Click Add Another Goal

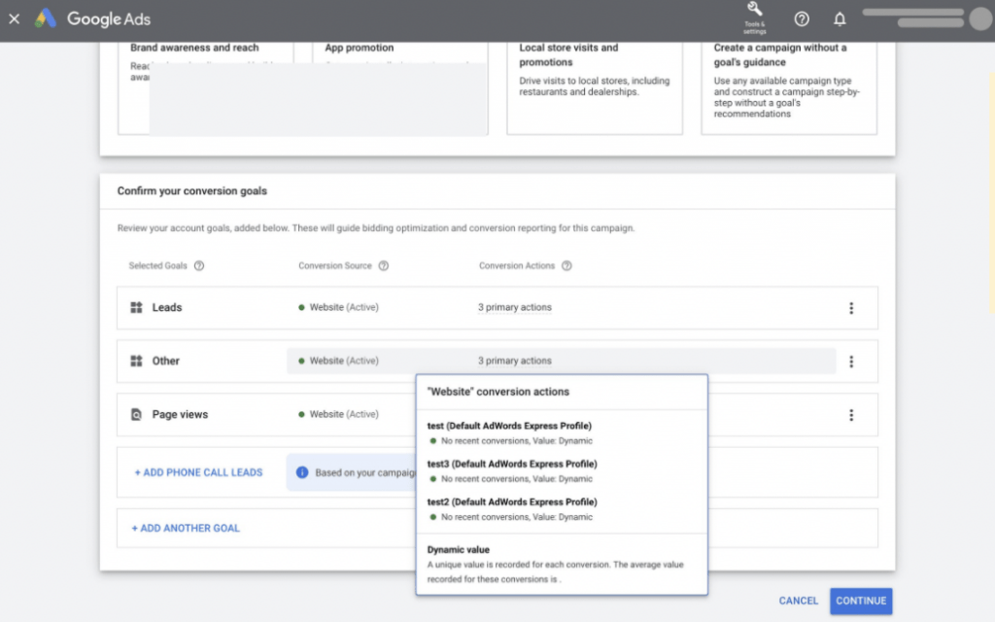pos(186,528)
